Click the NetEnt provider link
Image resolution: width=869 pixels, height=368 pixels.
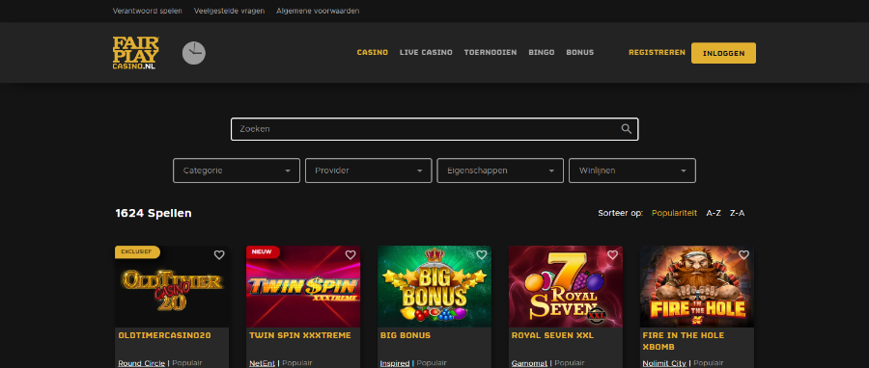(262, 363)
